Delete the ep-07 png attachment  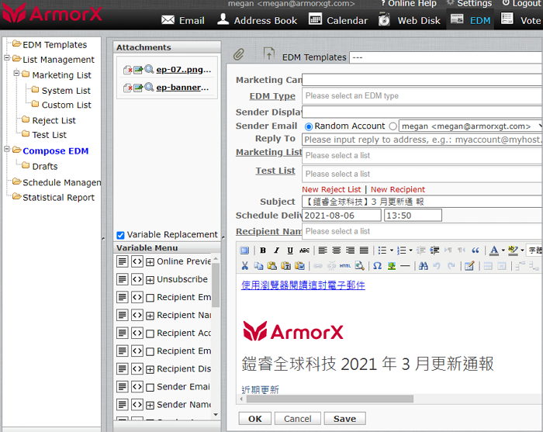tap(128, 70)
